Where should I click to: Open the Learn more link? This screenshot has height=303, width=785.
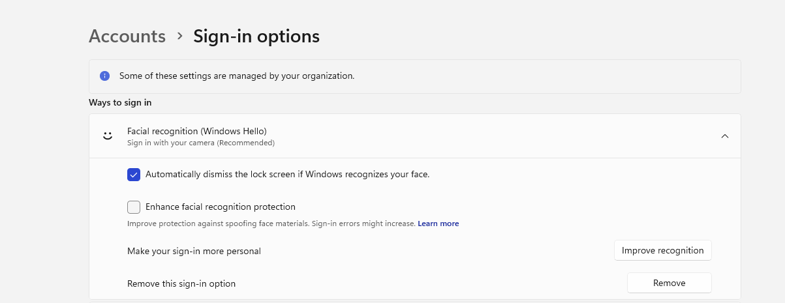coord(438,224)
